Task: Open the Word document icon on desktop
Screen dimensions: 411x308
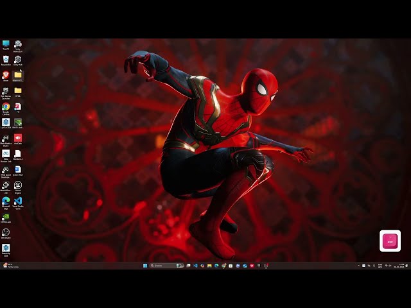Action: tap(18, 171)
